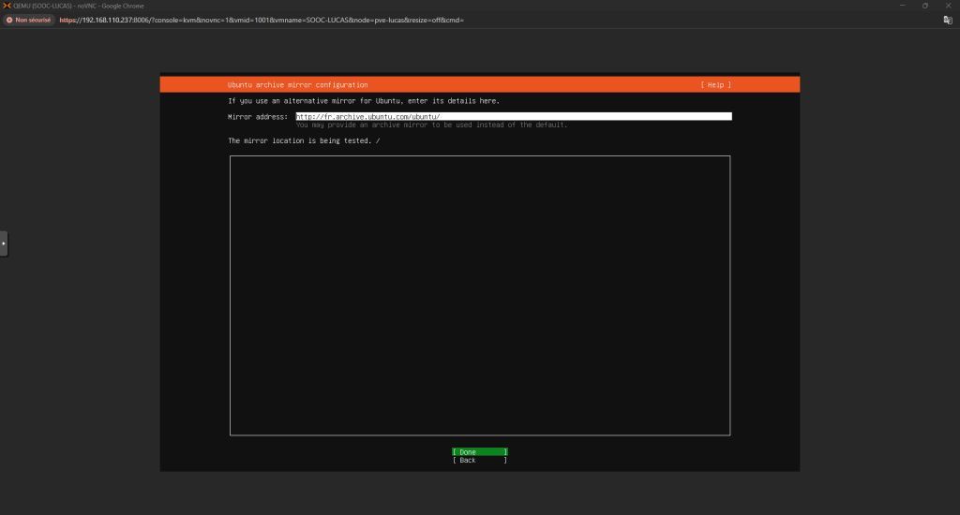Select the browser URL address bar
Screen dimensions: 960x515
pos(262,20)
